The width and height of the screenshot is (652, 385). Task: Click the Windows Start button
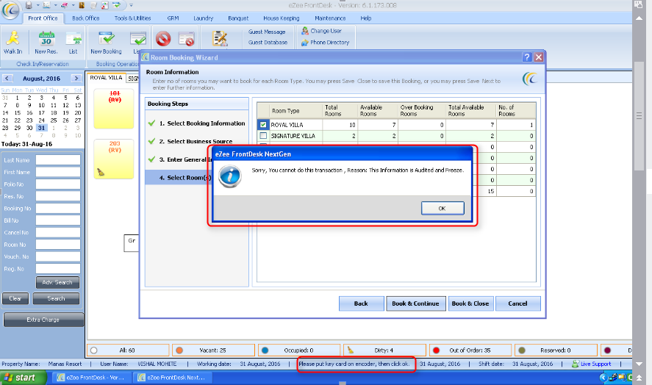pyautogui.click(x=23, y=378)
